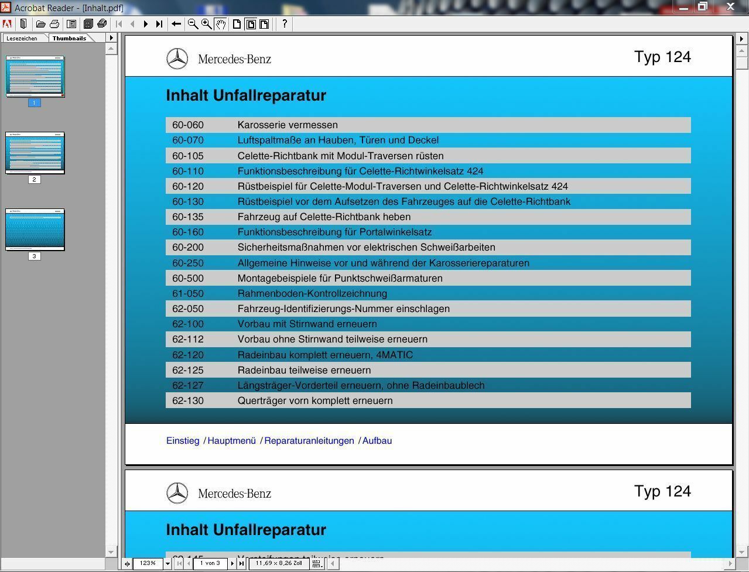
Task: Click the thumbnail panel scroll down arrow
Action: tap(111, 552)
